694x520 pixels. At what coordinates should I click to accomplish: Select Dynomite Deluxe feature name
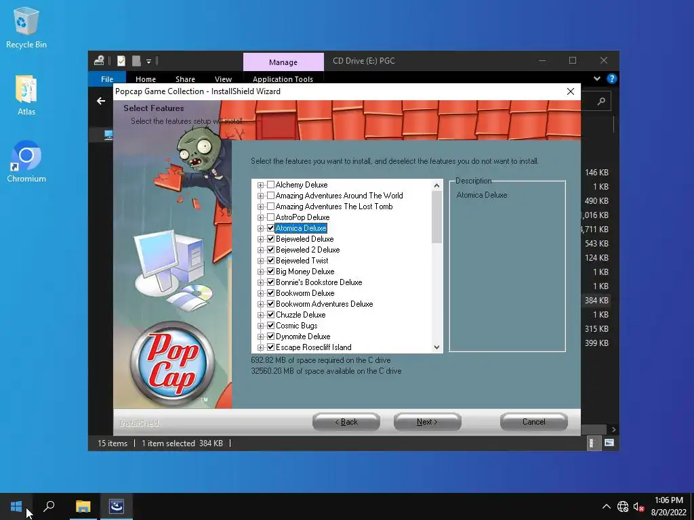303,337
